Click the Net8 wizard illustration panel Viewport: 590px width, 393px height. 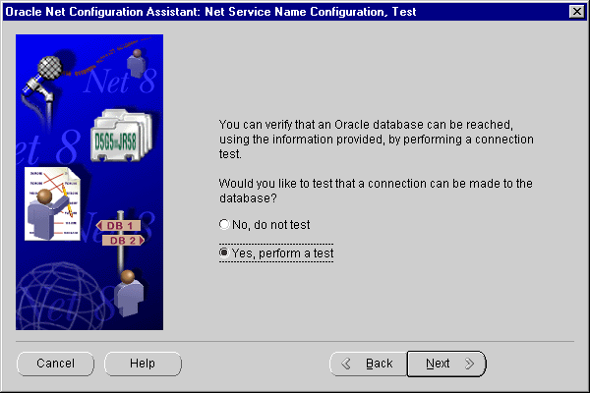(89, 183)
